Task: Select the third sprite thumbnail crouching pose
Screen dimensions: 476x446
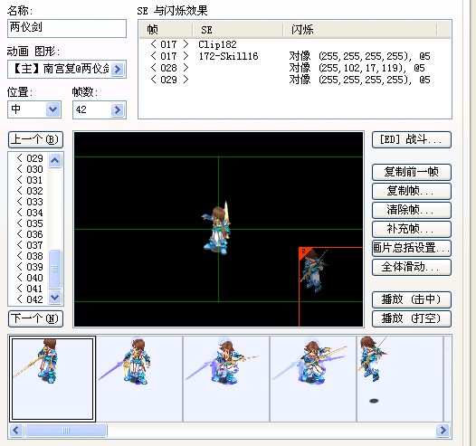Action: pos(226,379)
